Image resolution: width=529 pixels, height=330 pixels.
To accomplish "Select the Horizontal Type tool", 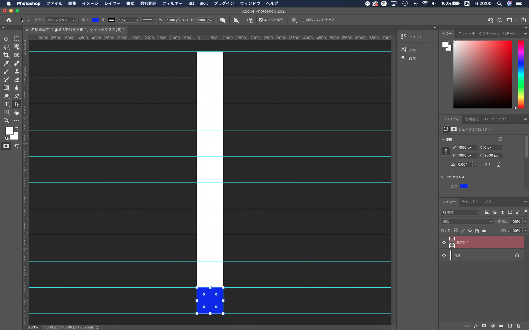I will 6,104.
